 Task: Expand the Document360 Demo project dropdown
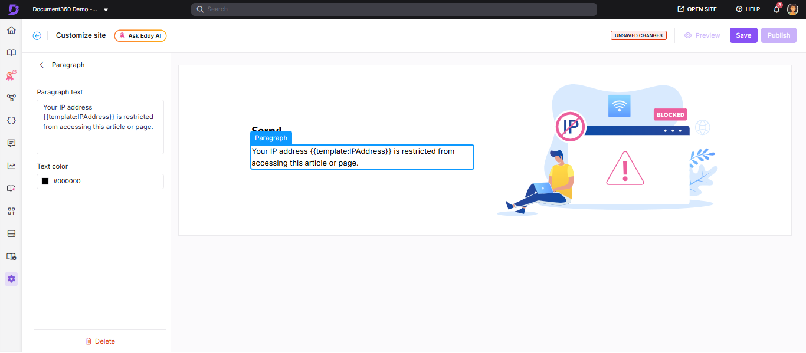106,9
